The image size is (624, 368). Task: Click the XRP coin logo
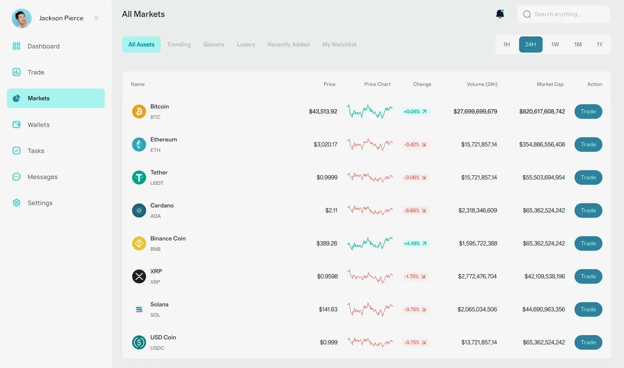point(139,276)
